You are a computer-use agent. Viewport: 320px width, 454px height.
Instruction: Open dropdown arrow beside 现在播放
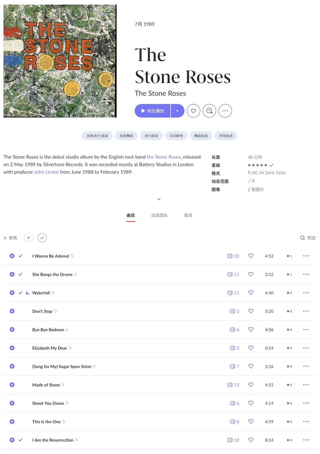coord(177,111)
